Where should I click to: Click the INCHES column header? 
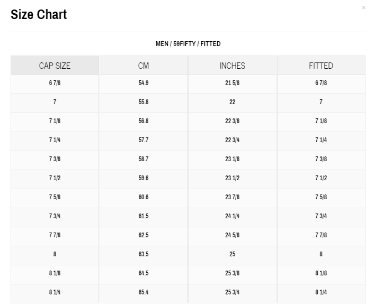[232, 66]
